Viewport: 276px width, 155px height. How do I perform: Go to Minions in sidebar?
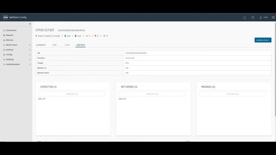coord(9,40)
